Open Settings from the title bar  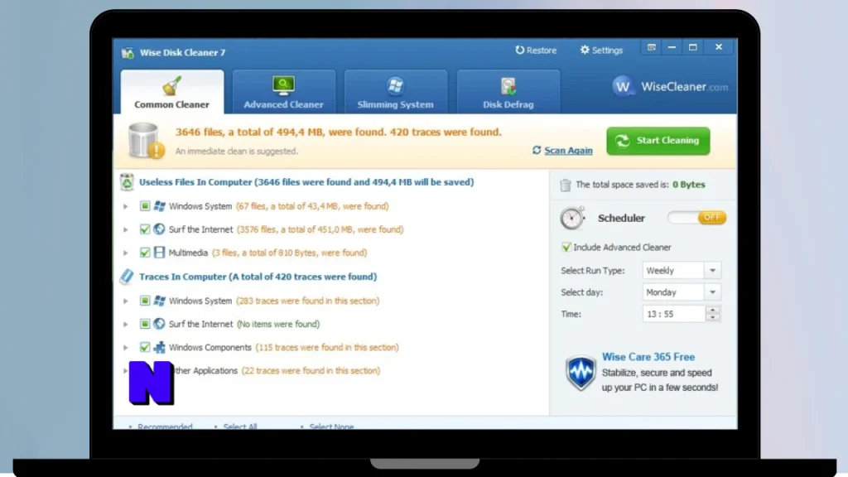coord(601,51)
